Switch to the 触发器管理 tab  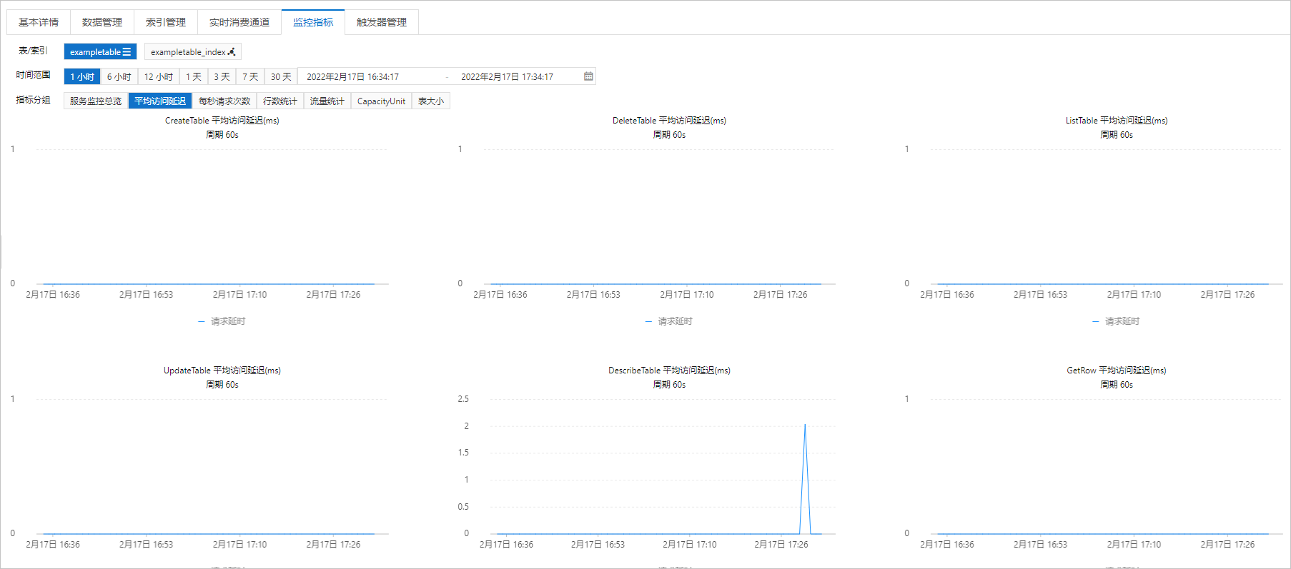tap(382, 22)
